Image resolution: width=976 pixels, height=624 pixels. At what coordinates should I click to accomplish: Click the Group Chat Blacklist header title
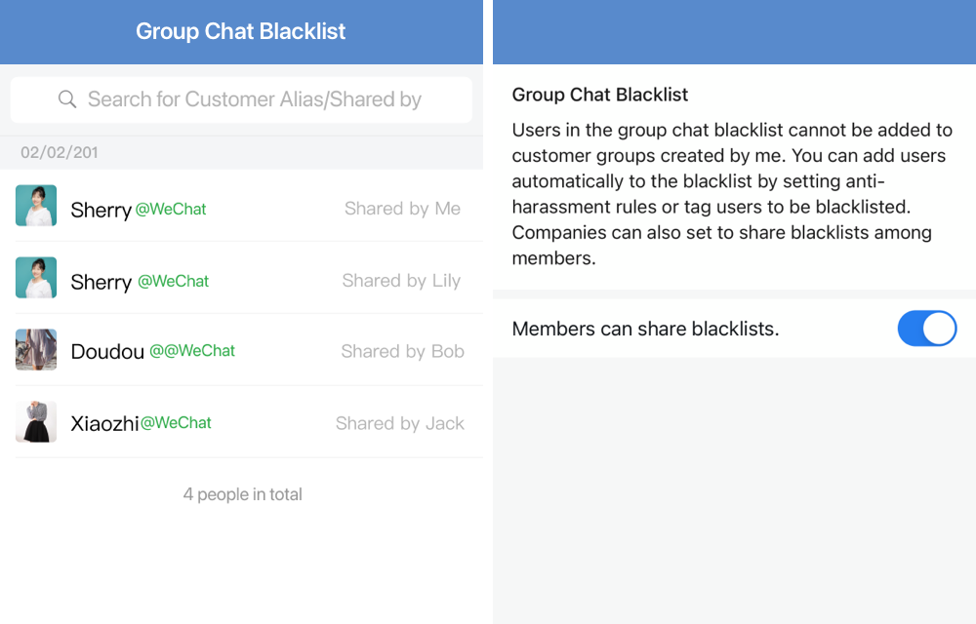tap(241, 31)
